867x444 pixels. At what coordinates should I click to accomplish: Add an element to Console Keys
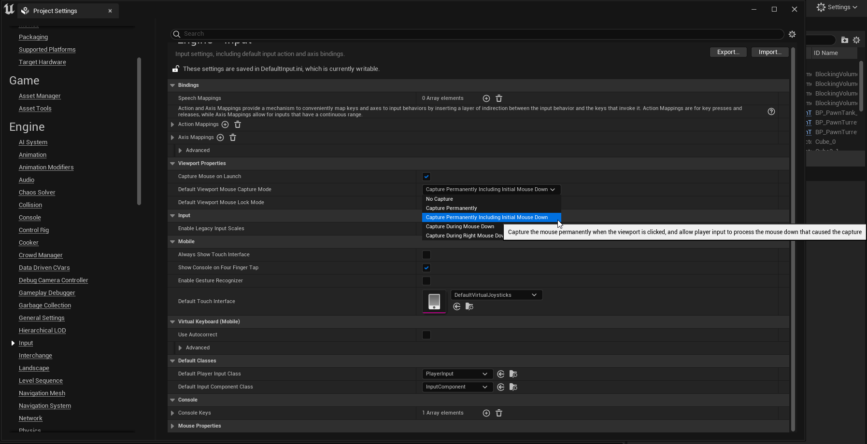[485, 413]
